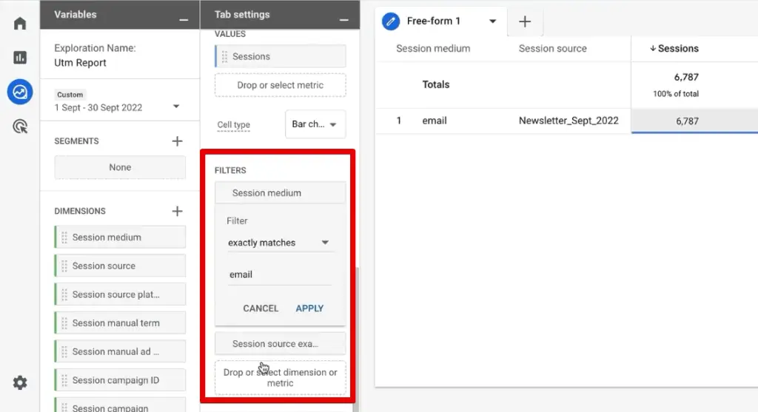Open the Free-form 1 tab menu arrow
The width and height of the screenshot is (758, 412).
493,21
